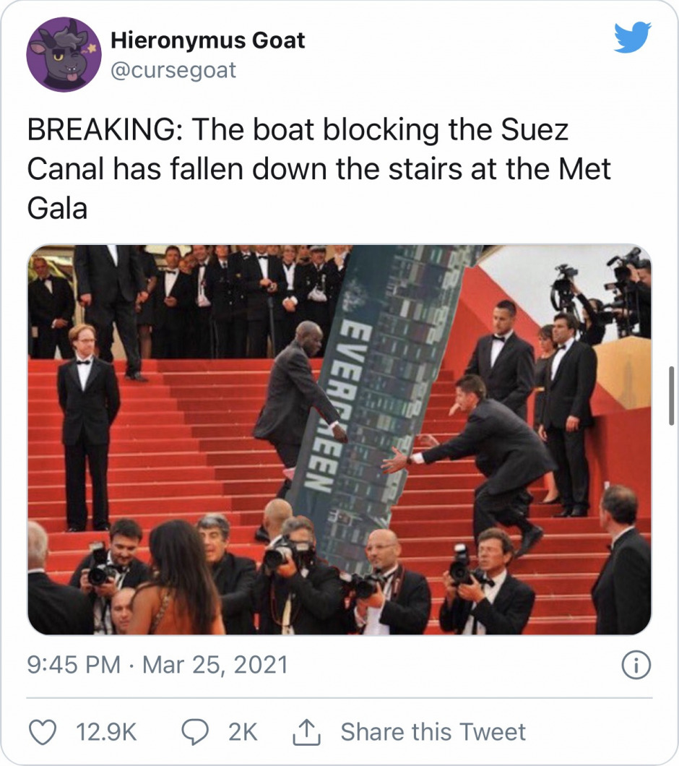Click the Twitter bird logo
The height and width of the screenshot is (766, 679).
[632, 38]
